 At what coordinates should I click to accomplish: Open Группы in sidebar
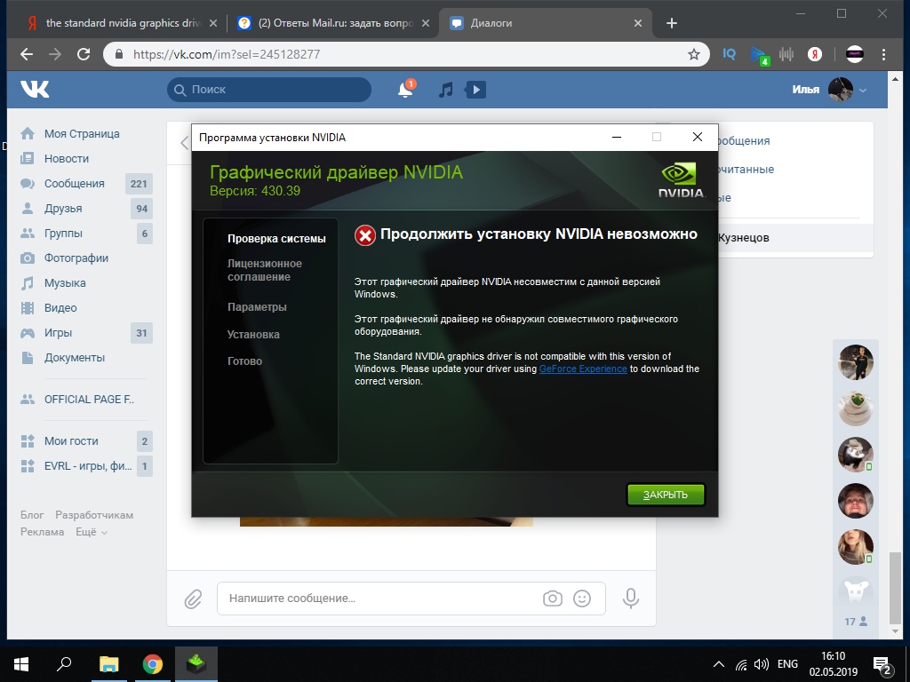point(63,234)
